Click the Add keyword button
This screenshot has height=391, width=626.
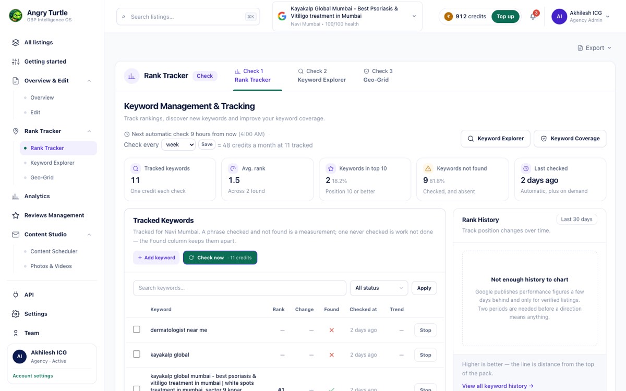[x=156, y=258]
